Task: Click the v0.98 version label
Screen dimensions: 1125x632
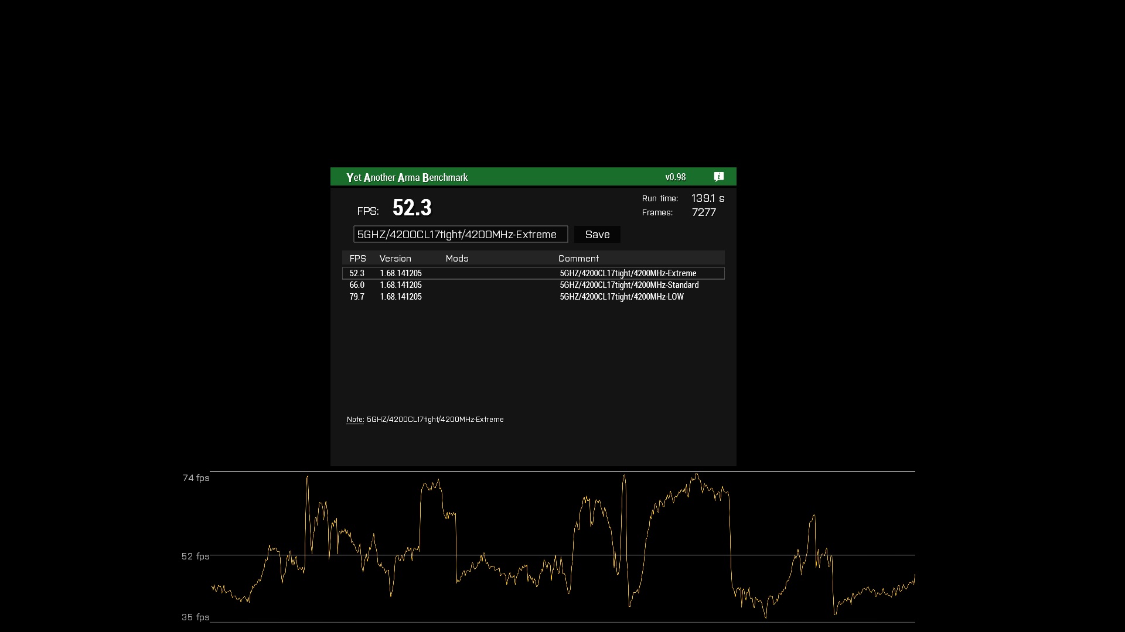Action: pyautogui.click(x=675, y=177)
